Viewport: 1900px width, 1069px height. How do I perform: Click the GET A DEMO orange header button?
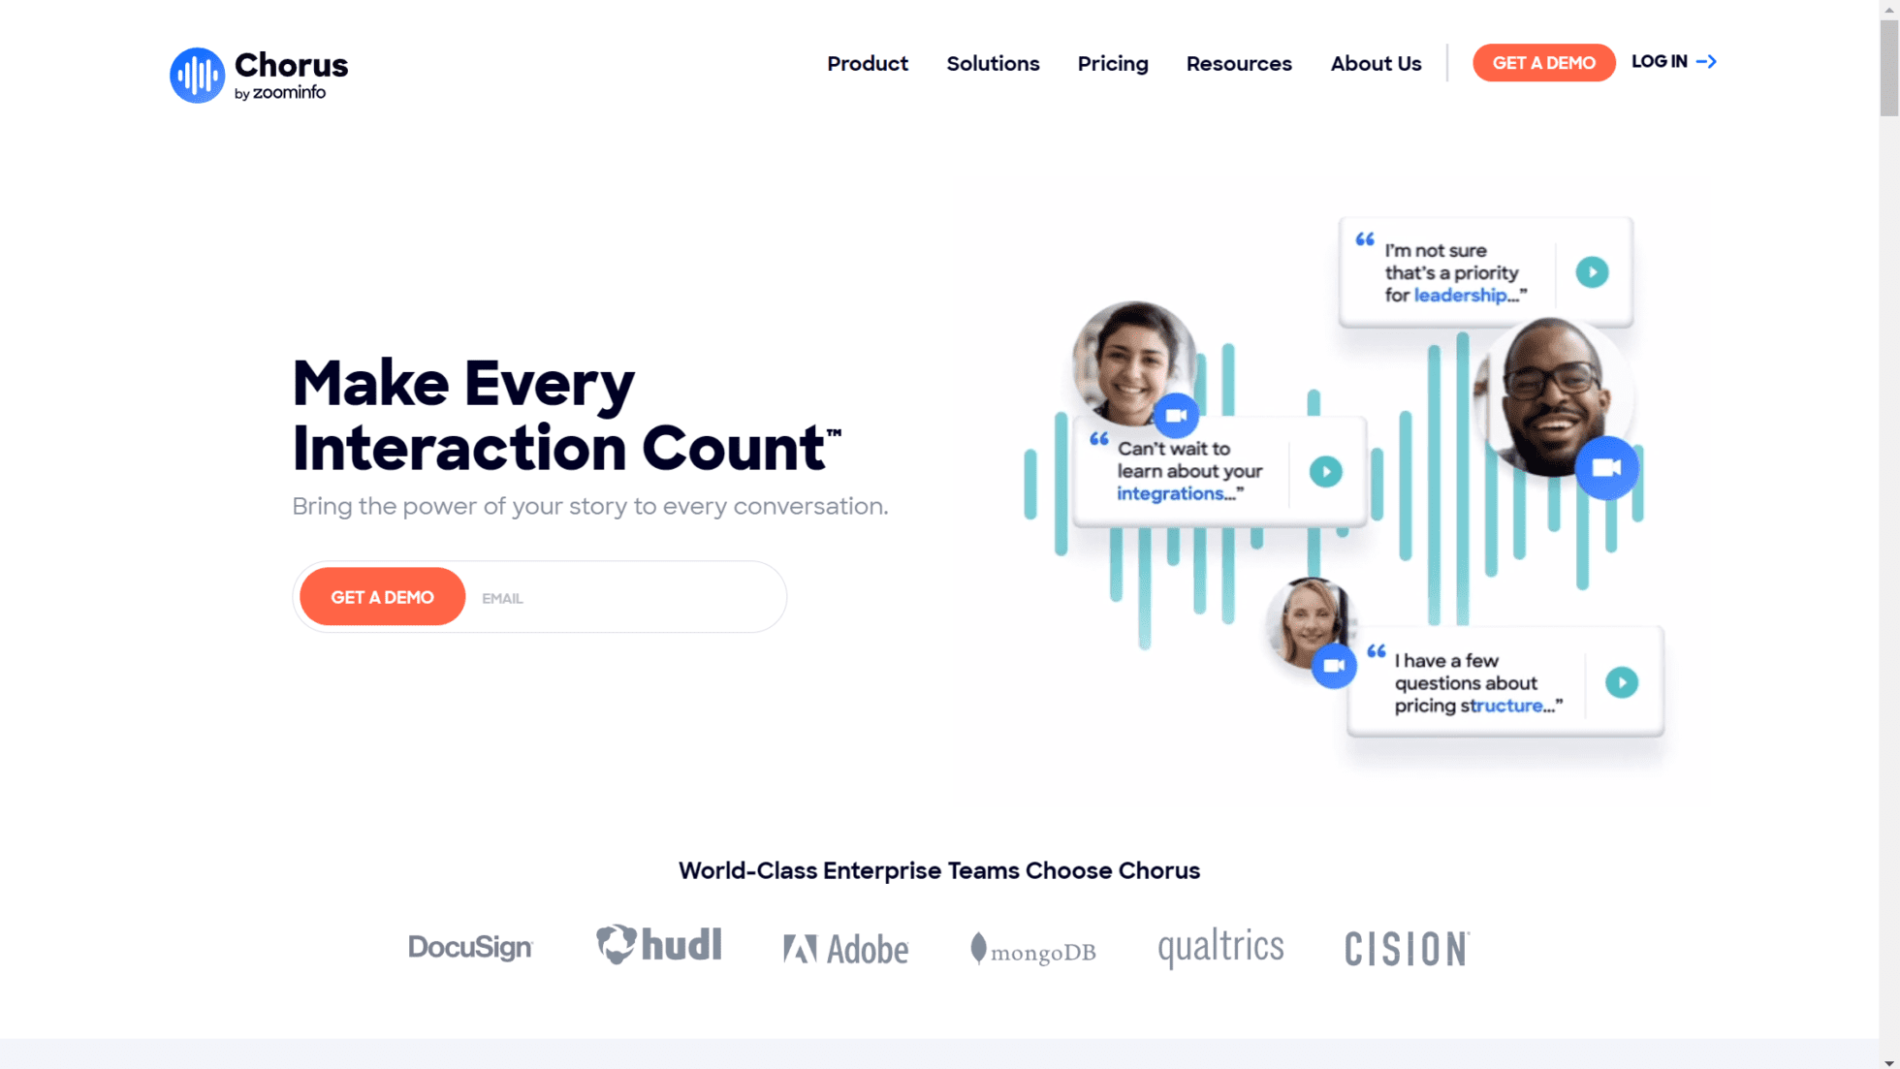(1543, 61)
